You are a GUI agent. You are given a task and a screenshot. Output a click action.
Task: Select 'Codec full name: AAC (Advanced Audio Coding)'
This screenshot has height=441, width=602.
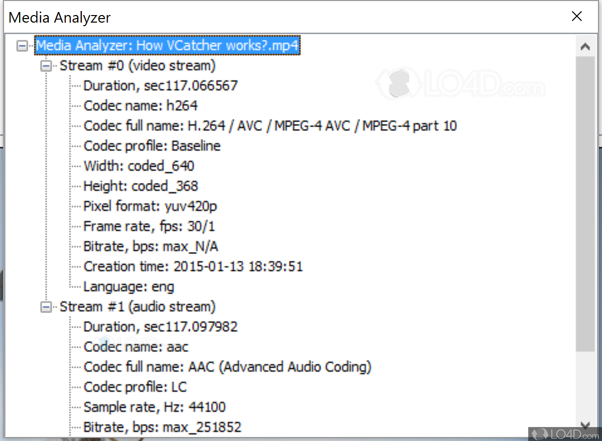[x=227, y=367]
